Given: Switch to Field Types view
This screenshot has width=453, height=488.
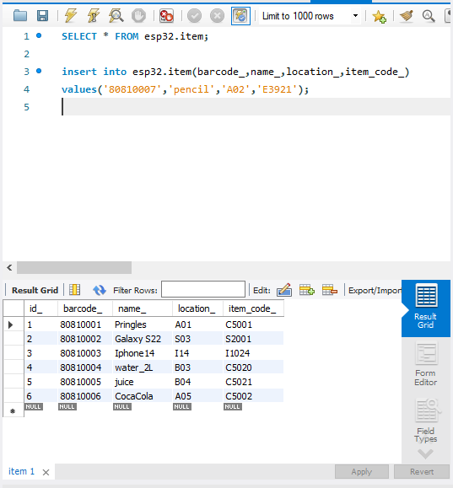Looking at the screenshot, I should click(425, 421).
